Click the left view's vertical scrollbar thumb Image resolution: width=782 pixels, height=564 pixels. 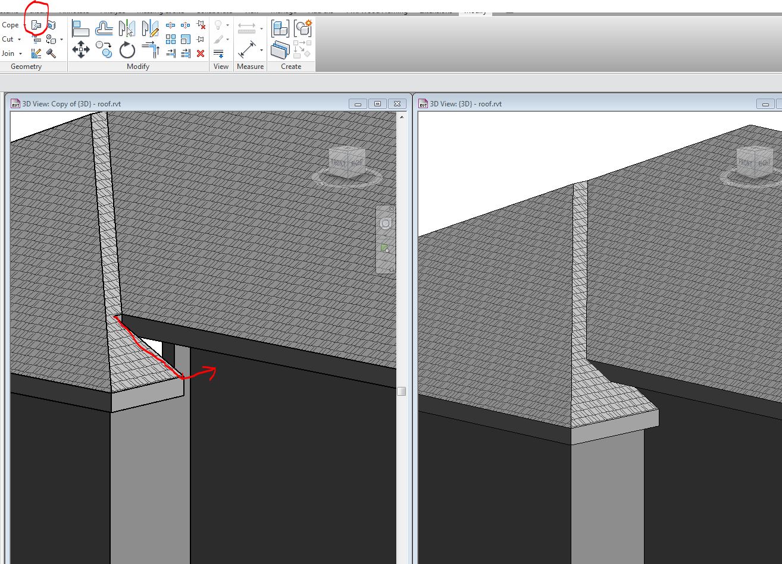[402, 391]
